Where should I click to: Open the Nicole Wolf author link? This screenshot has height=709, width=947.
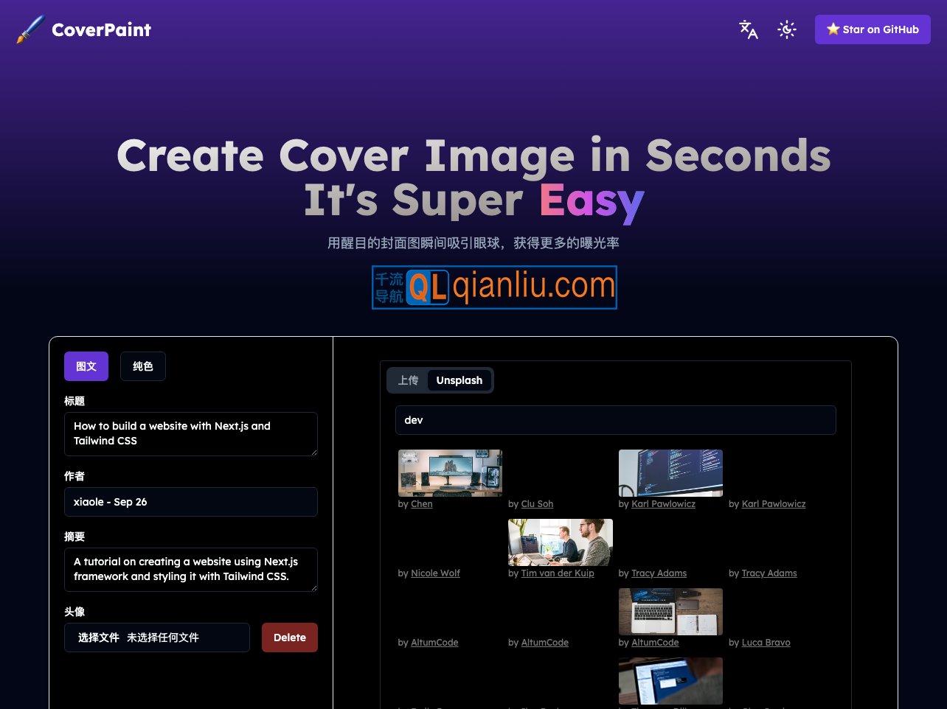(435, 573)
